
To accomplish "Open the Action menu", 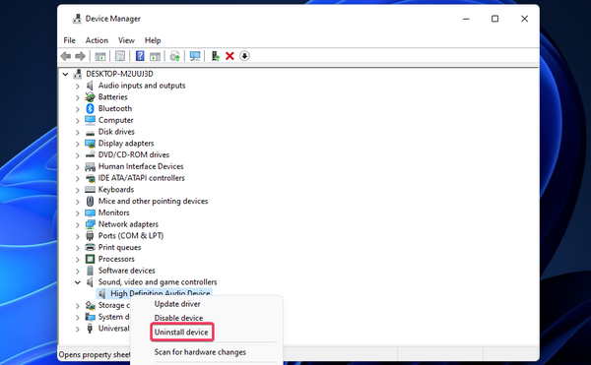I will point(97,40).
